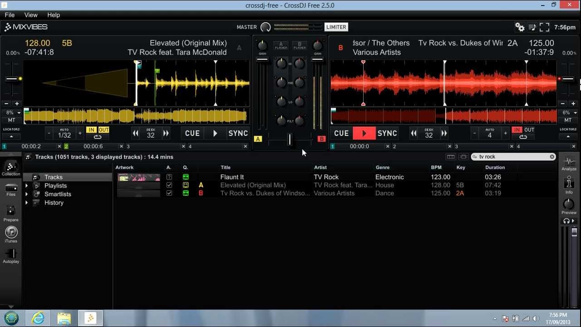
Task: Toggle loop OUT on deck A
Action: pos(104,130)
